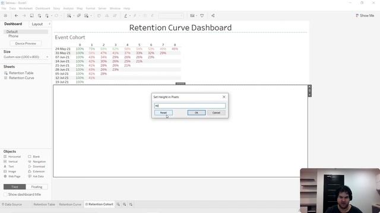Select the Blank object
Screen dimensions: 380x213
tap(34, 157)
